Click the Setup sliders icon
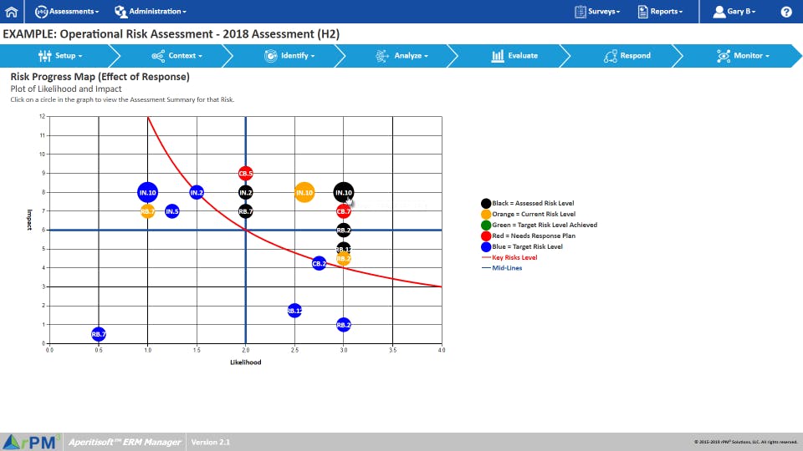 tap(45, 56)
